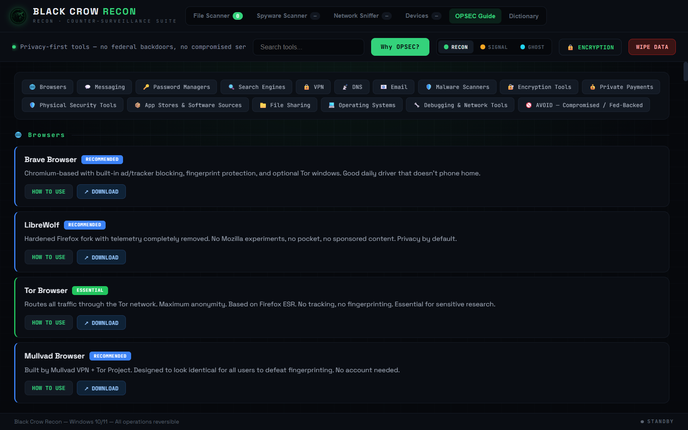Image resolution: width=688 pixels, height=430 pixels.
Task: Download Mullvad Browser
Action: [x=101, y=388]
